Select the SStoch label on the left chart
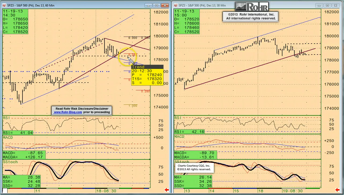The height and width of the screenshot is (195, 344). click(x=10, y=162)
